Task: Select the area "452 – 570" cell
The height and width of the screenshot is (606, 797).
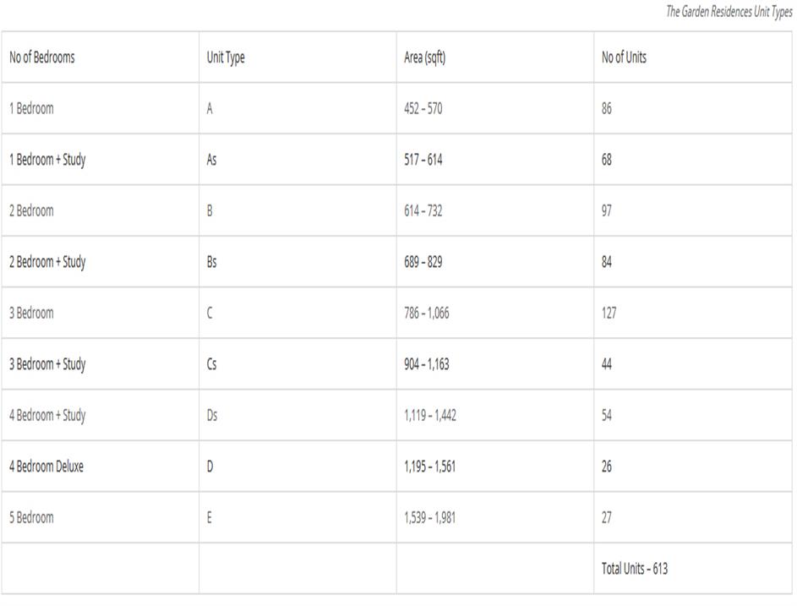Action: coord(423,109)
